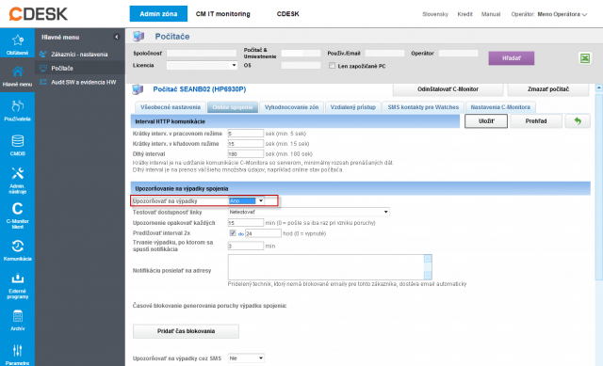The height and width of the screenshot is (366, 603).
Task: Open Obľúbené favorites star icon
Action: 17,40
